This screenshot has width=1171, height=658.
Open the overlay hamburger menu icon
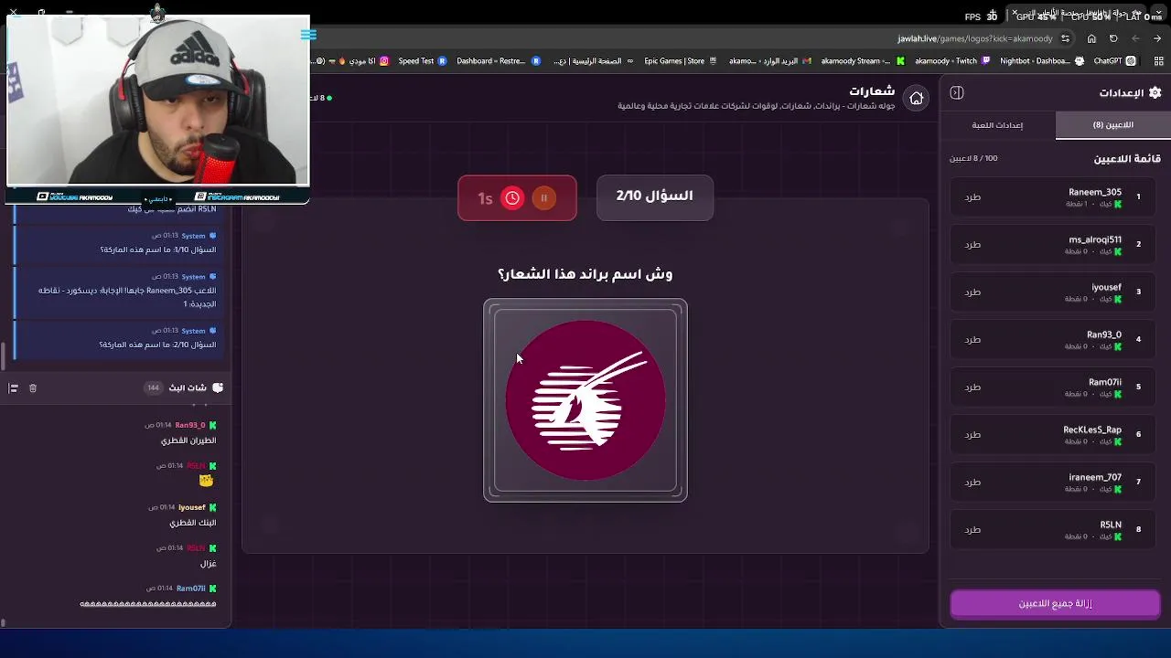pyautogui.click(x=308, y=35)
